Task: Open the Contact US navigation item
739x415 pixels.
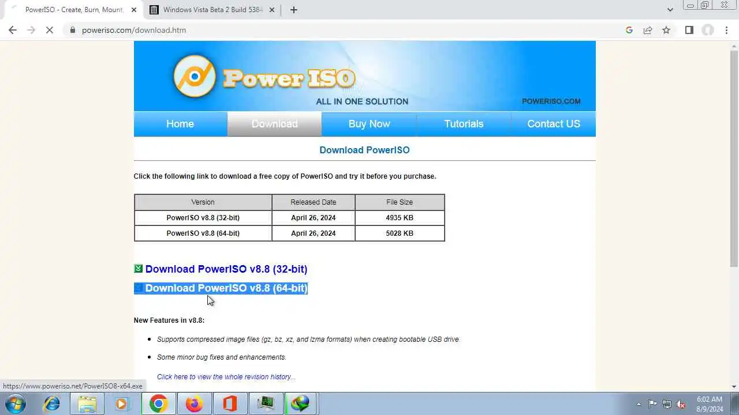Action: [553, 124]
